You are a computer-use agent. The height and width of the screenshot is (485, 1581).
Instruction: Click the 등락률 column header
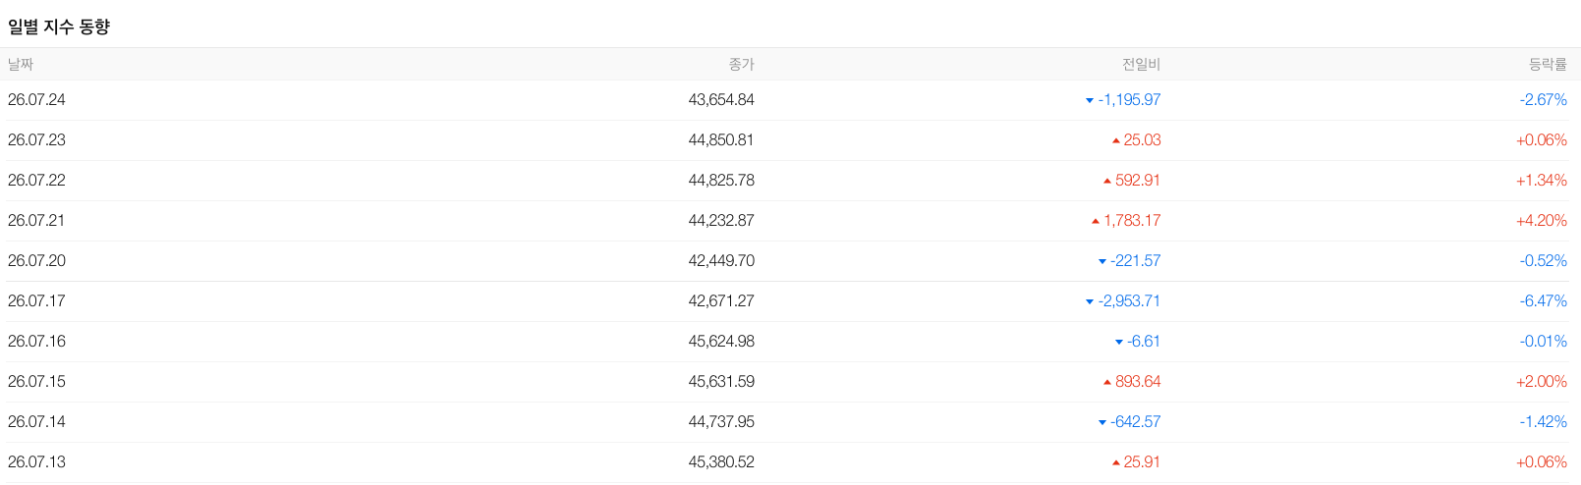(x=1548, y=64)
